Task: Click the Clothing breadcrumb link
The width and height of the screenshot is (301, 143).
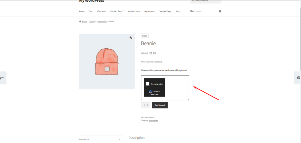Action: click(x=92, y=21)
